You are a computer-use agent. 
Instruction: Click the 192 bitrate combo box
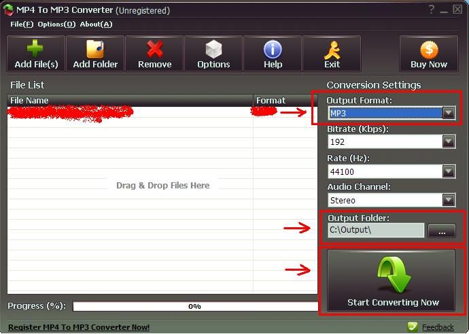pyautogui.click(x=392, y=141)
